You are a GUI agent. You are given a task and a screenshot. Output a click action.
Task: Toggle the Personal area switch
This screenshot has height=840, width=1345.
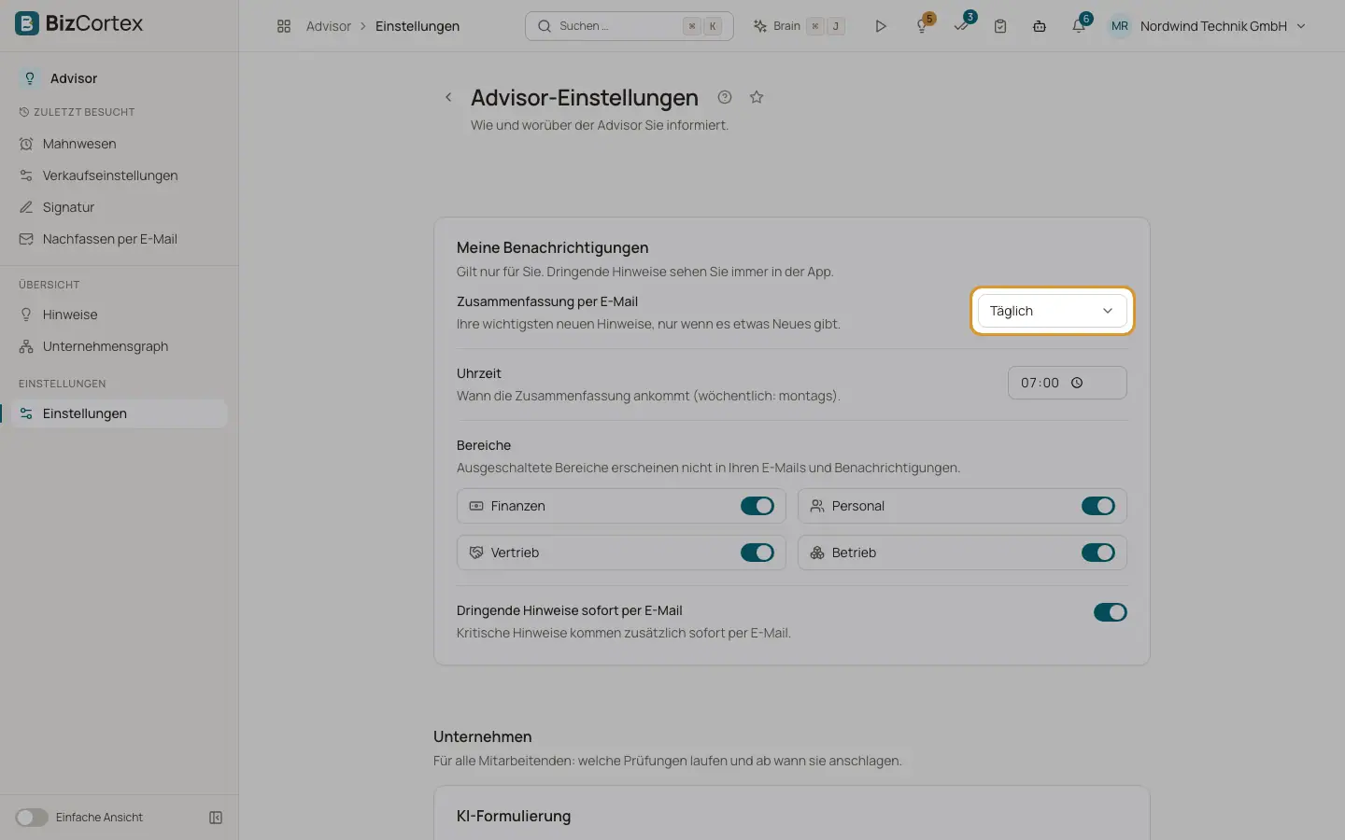(1098, 506)
